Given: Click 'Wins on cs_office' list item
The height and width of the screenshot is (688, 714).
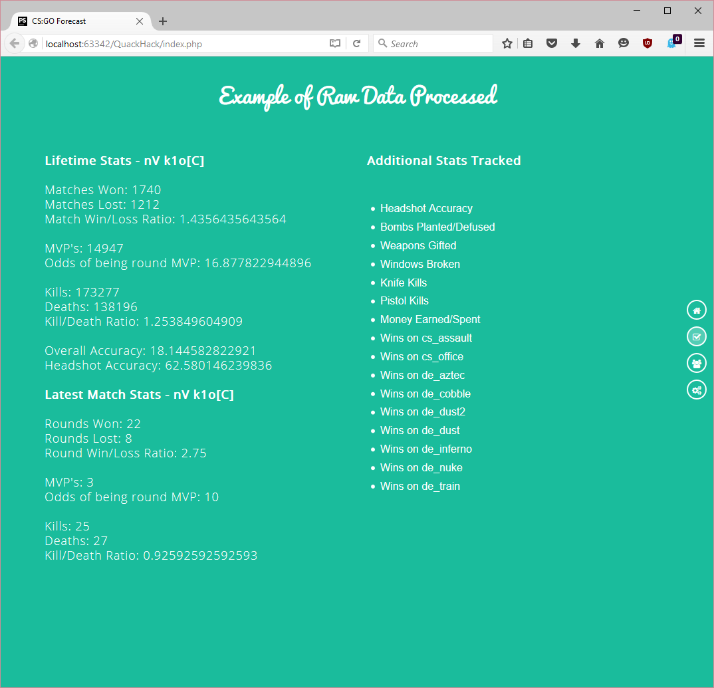Looking at the screenshot, I should click(421, 357).
